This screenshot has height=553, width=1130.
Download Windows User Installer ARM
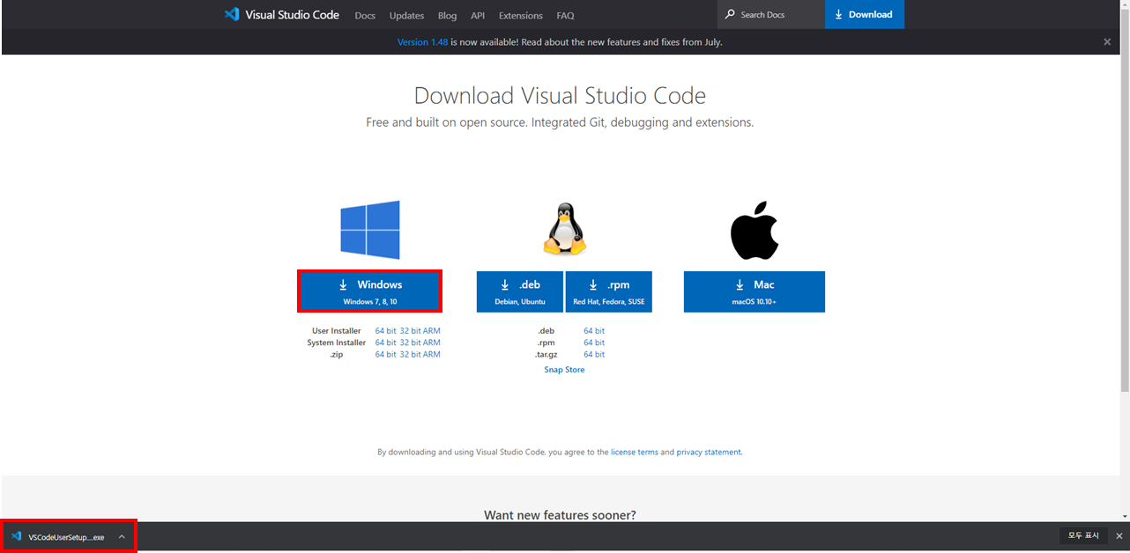coord(431,330)
